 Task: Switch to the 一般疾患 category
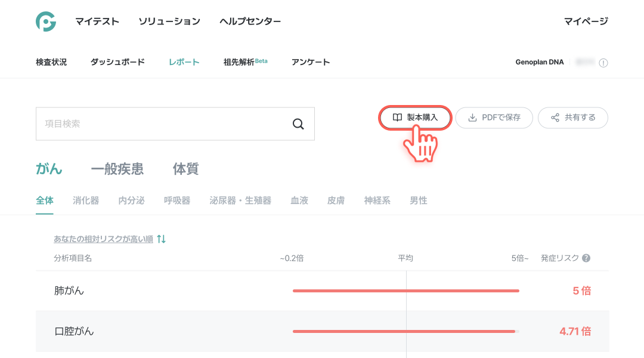click(x=117, y=169)
